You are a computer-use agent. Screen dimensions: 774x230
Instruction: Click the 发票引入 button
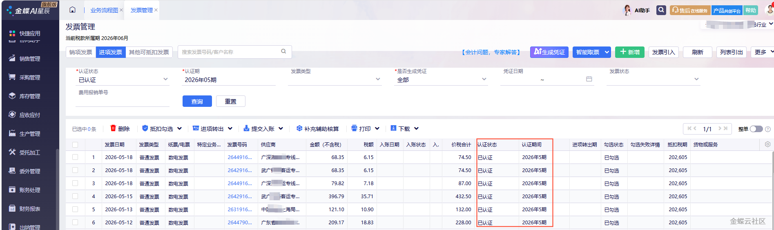pyautogui.click(x=664, y=52)
